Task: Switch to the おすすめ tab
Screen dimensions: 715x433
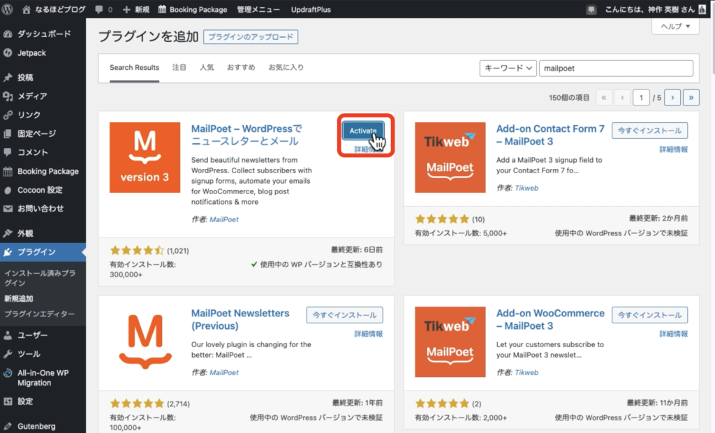Action: point(241,68)
